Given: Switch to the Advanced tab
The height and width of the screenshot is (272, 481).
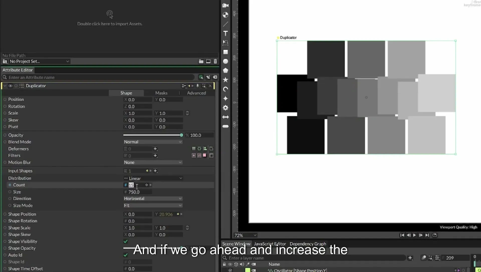Looking at the screenshot, I should click(196, 93).
